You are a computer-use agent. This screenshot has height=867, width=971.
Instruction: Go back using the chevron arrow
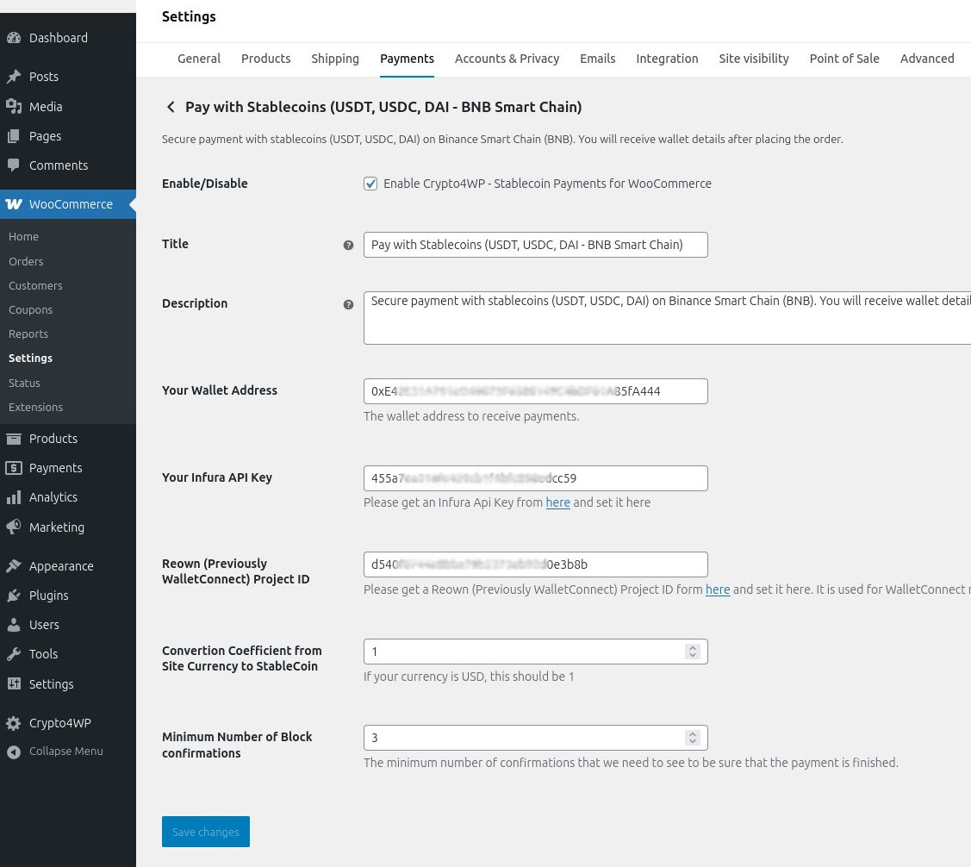pos(171,107)
